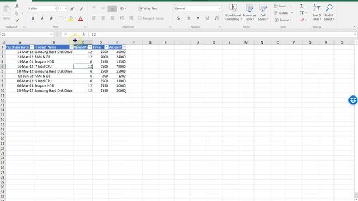This screenshot has height=201, width=358.
Task: Open the Number group dialog launcher
Action: click(x=220, y=27)
